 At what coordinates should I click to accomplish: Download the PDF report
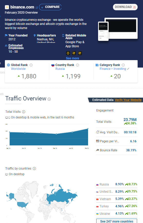(125, 7)
